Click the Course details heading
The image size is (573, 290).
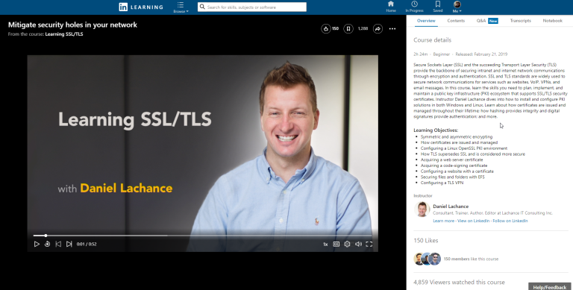432,40
